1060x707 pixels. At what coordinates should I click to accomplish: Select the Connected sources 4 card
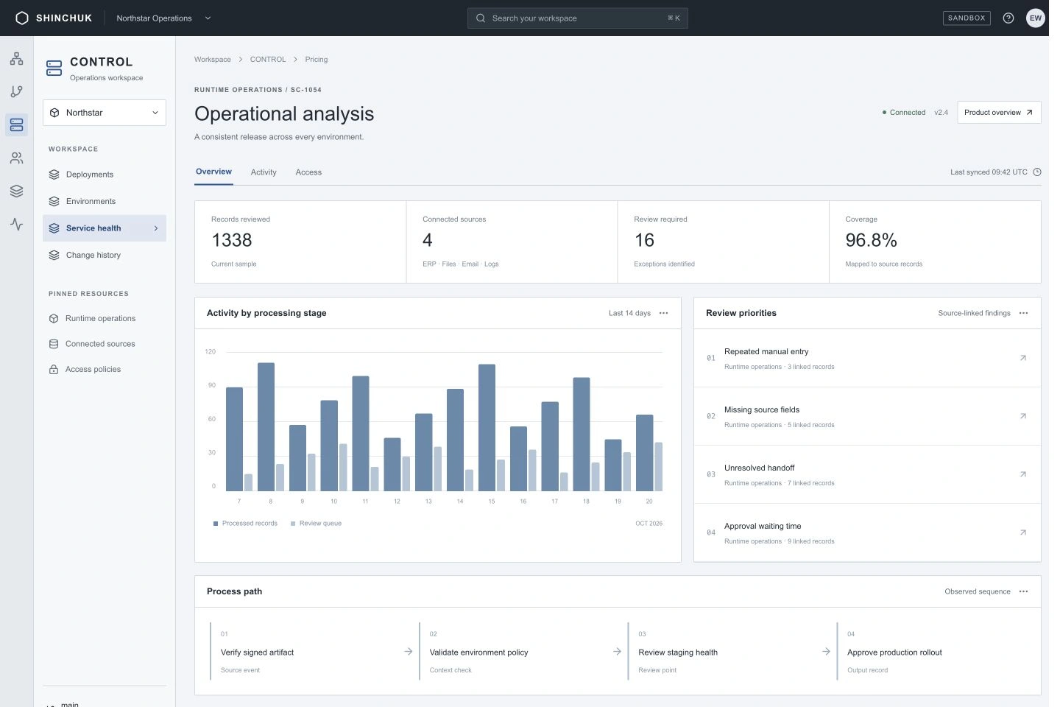click(x=512, y=242)
